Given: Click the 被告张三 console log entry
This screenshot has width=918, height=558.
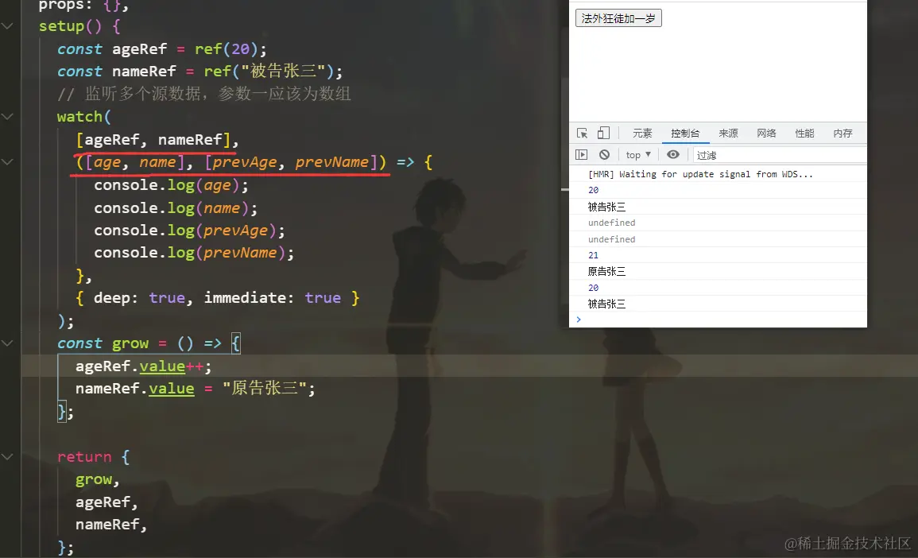Looking at the screenshot, I should coord(606,206).
